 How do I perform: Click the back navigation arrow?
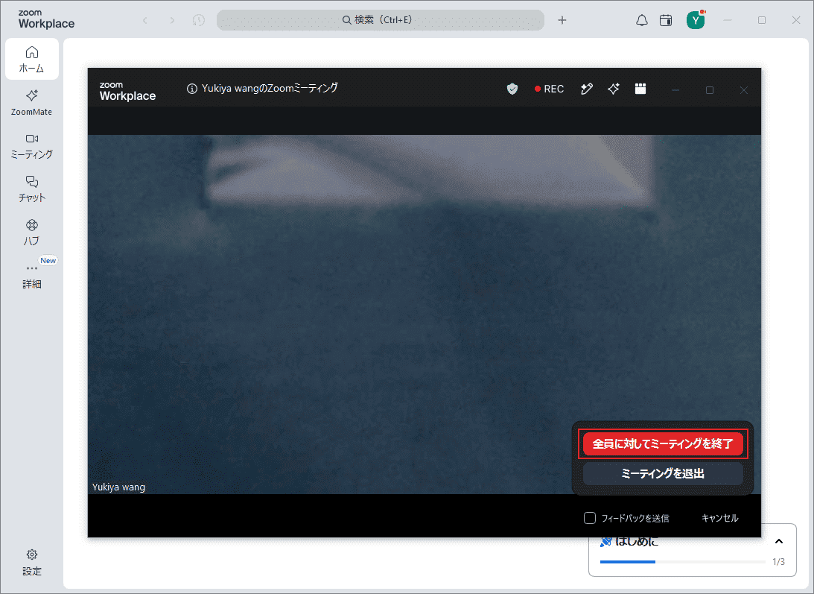[144, 20]
